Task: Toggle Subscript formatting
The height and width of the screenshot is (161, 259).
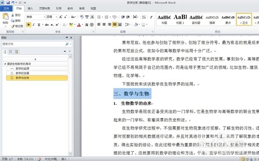Action: [52, 25]
